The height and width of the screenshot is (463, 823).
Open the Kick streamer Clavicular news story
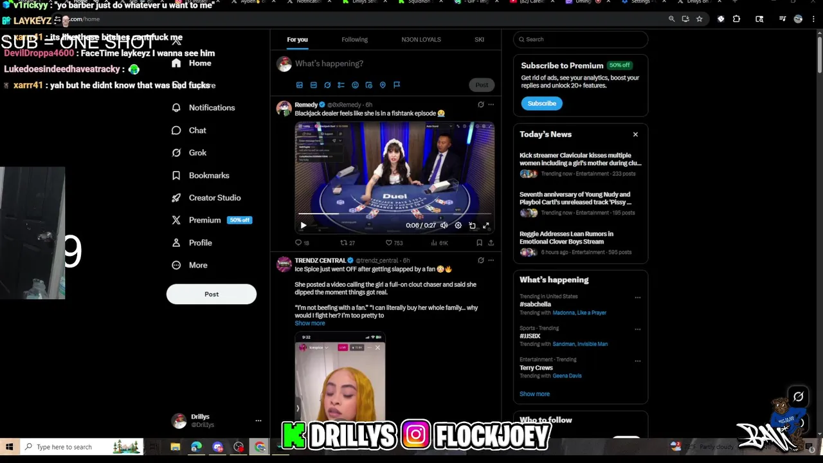click(x=581, y=165)
